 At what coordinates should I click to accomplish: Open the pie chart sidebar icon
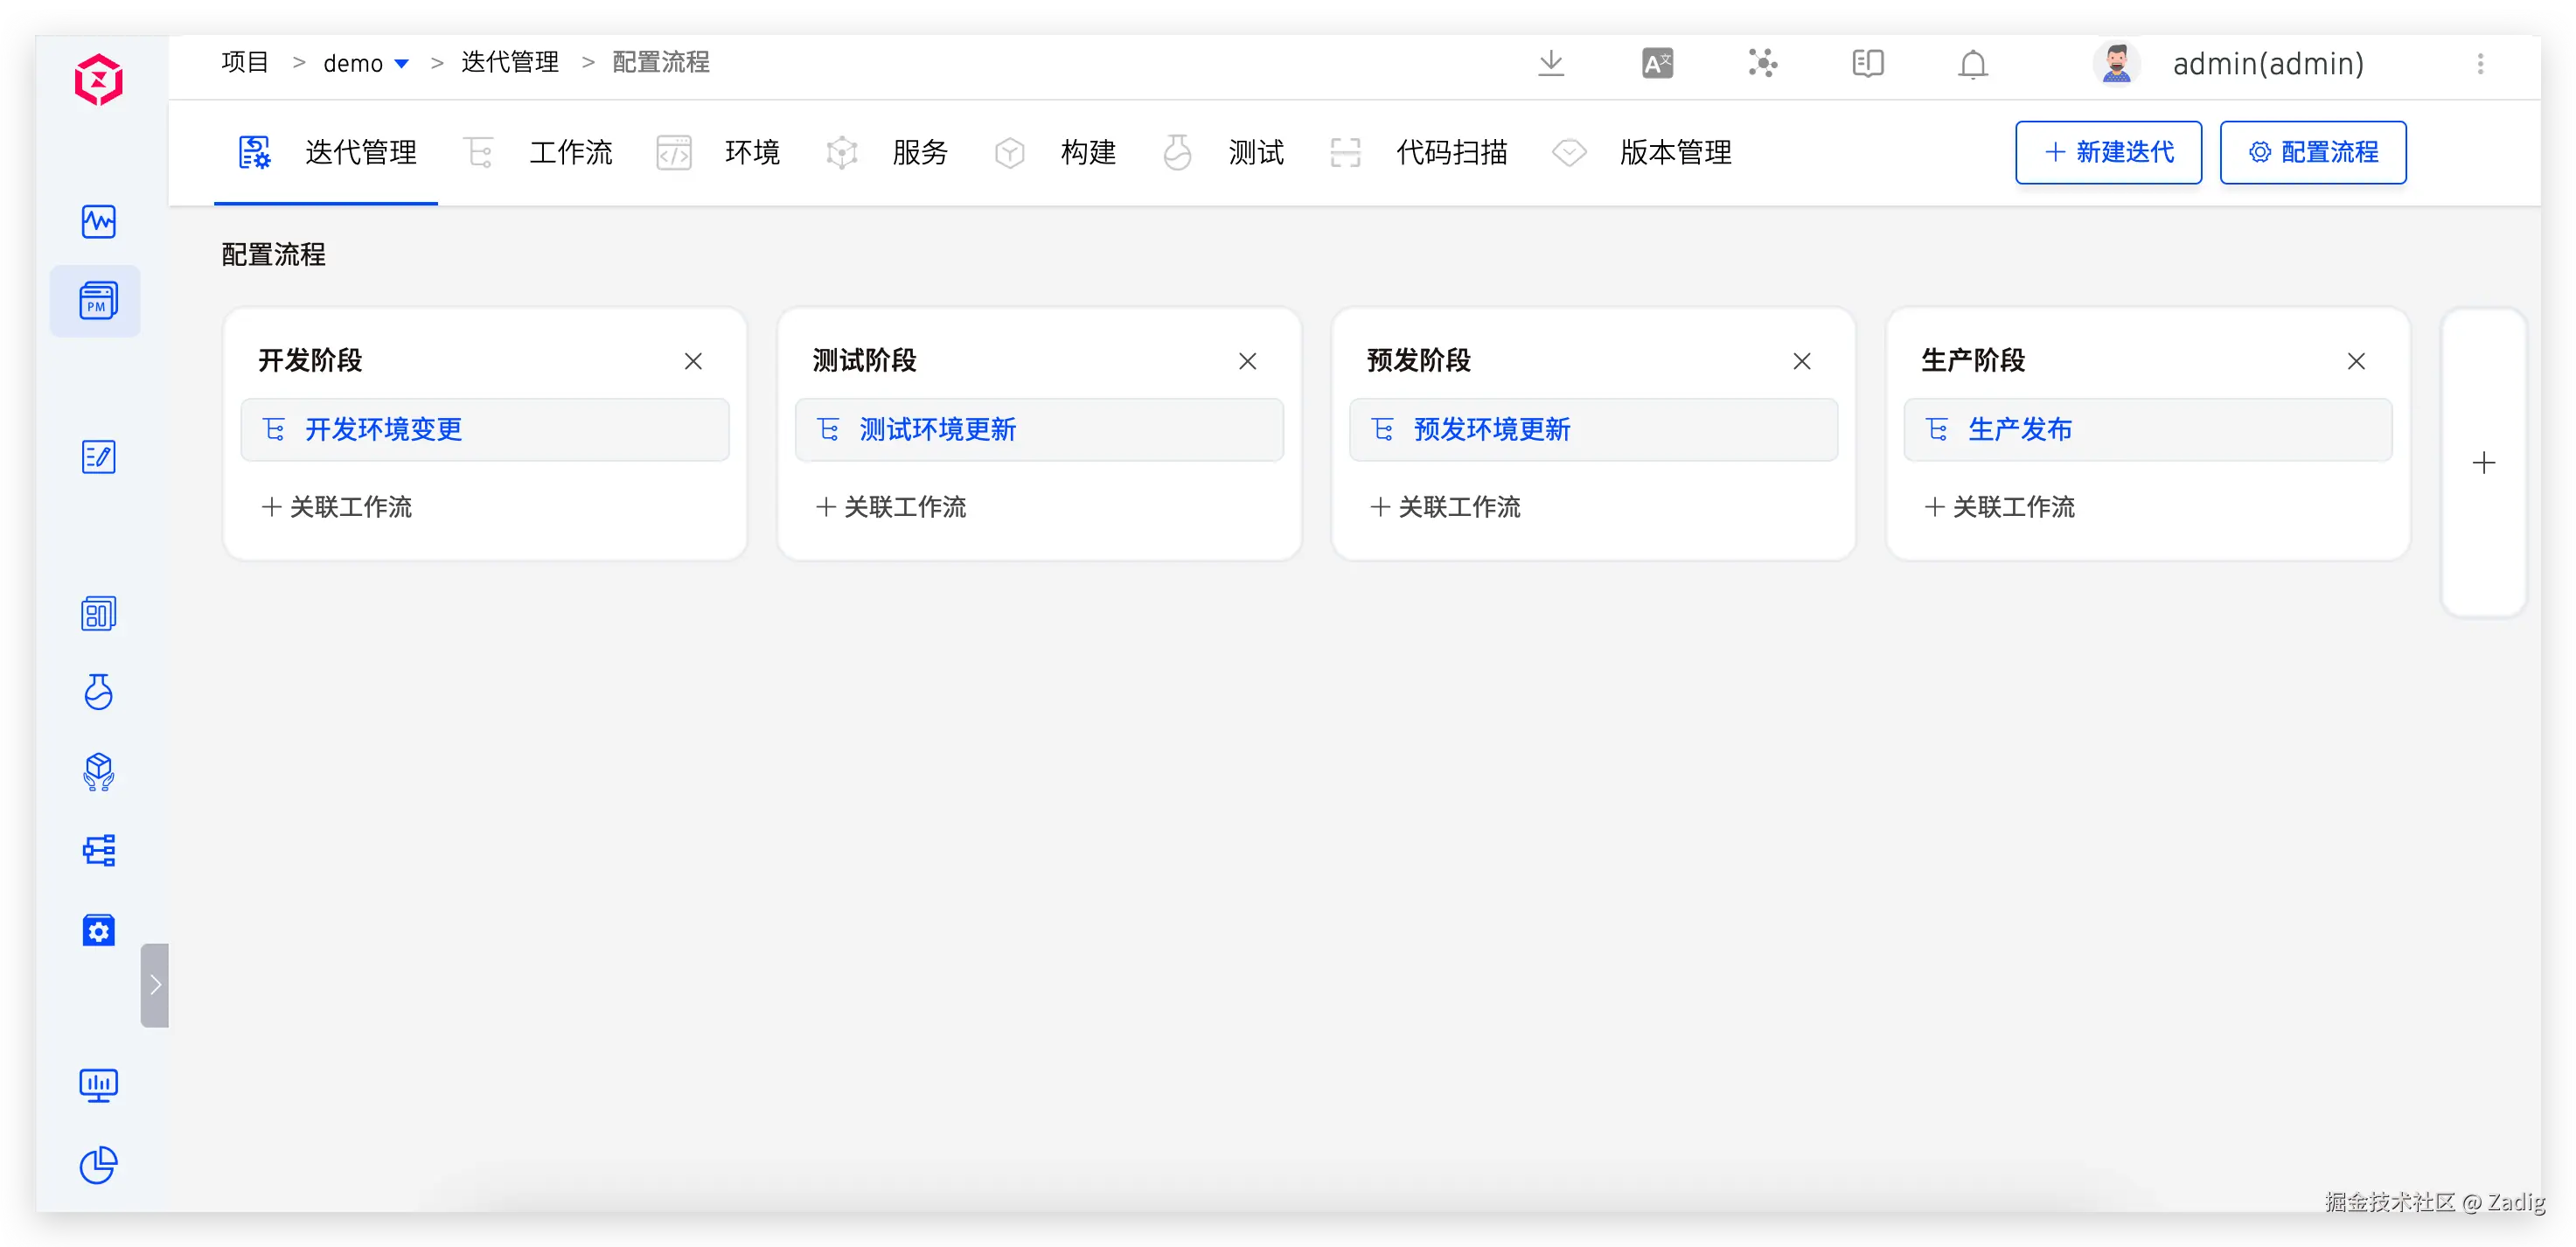(x=98, y=1164)
